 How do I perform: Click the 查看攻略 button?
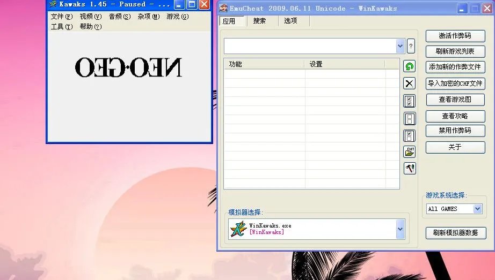point(455,116)
